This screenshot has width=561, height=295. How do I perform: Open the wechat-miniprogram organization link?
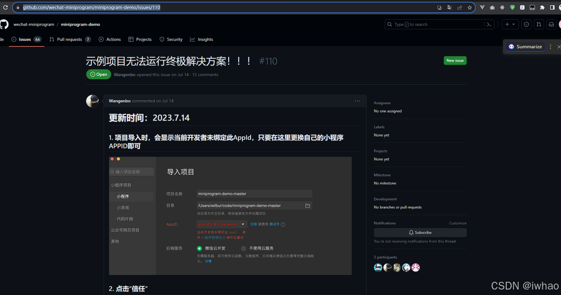pyautogui.click(x=34, y=24)
